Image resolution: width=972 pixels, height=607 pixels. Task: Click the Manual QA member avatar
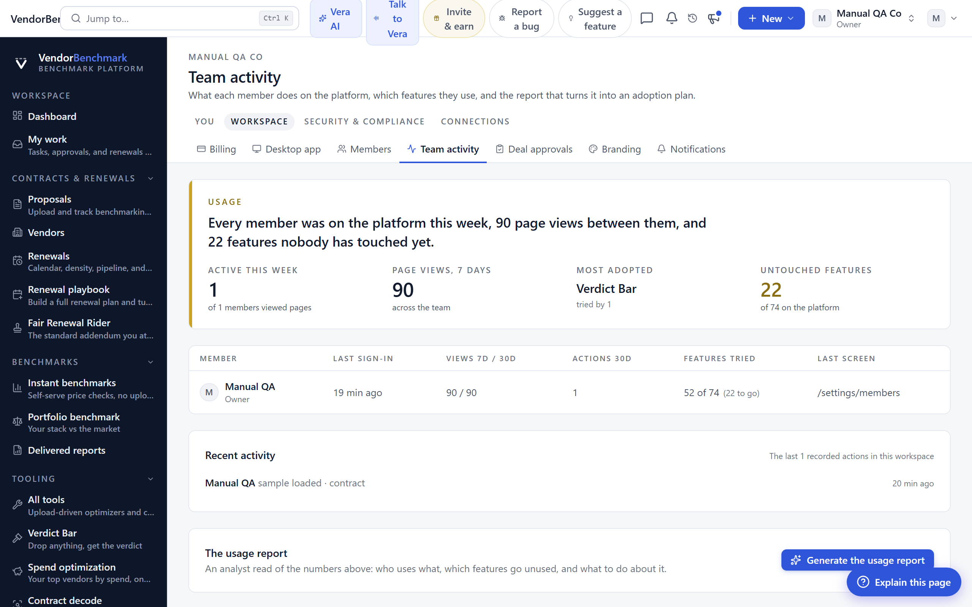tap(209, 392)
